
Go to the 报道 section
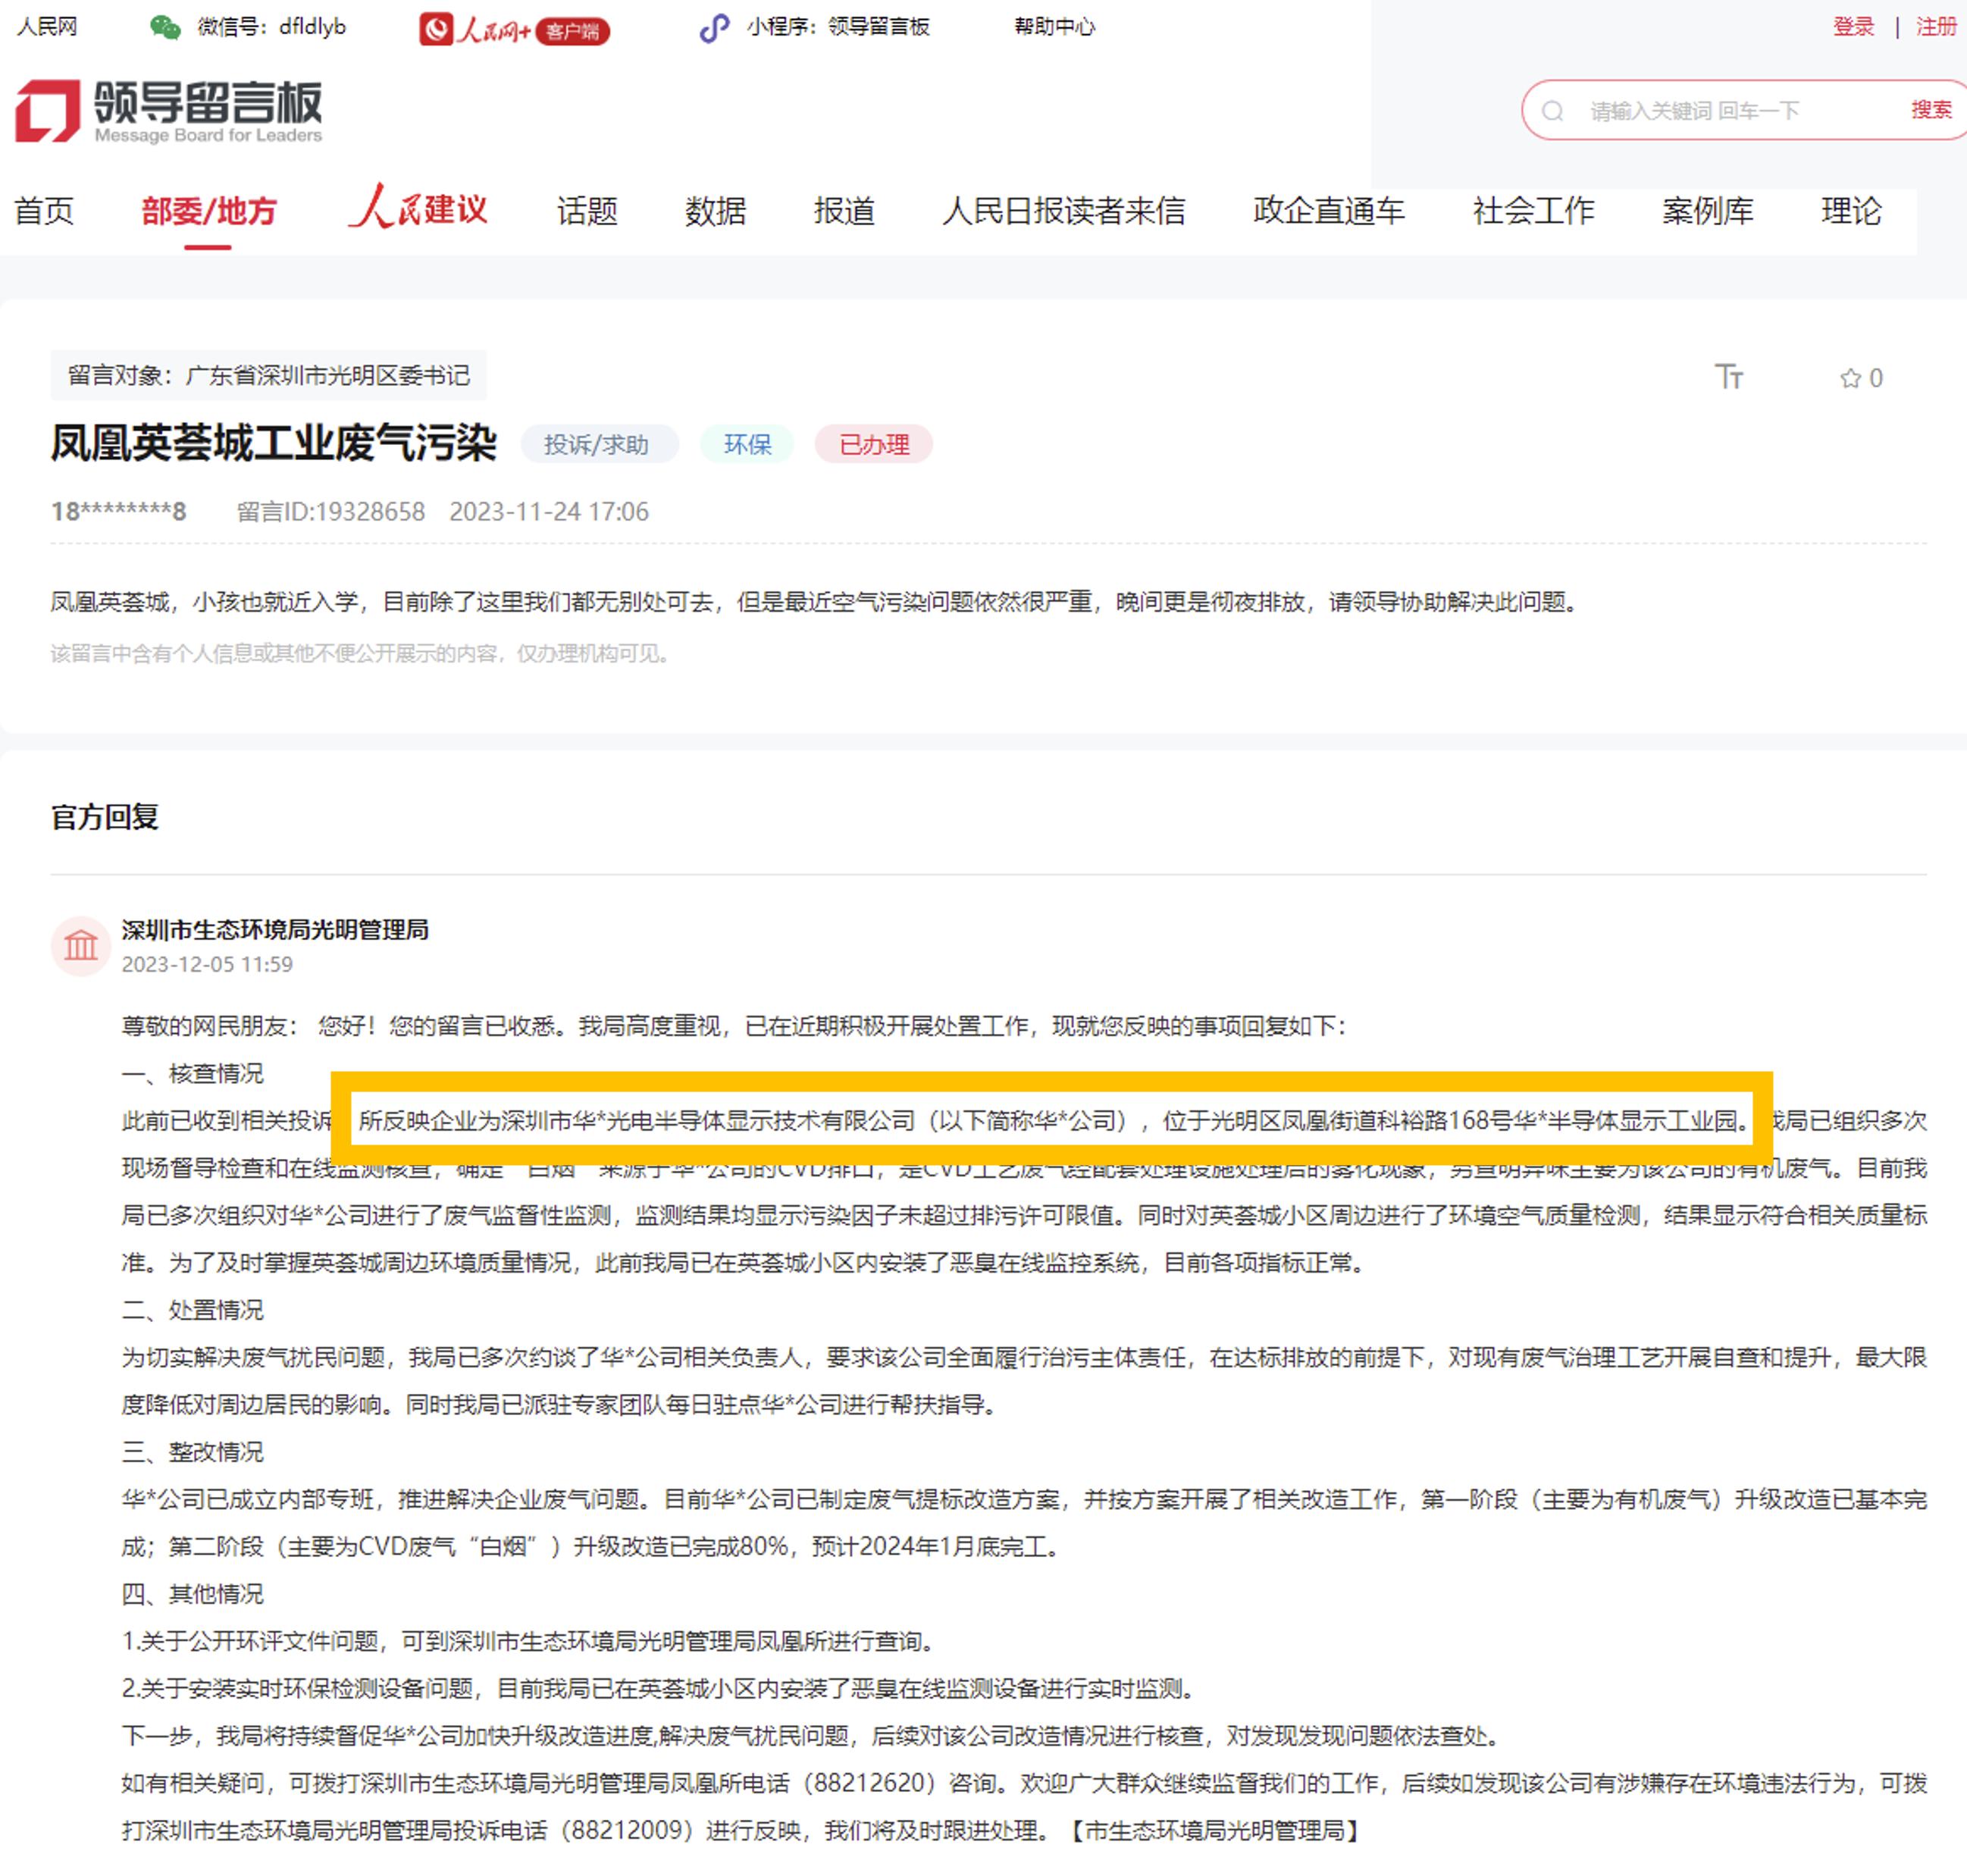844,211
